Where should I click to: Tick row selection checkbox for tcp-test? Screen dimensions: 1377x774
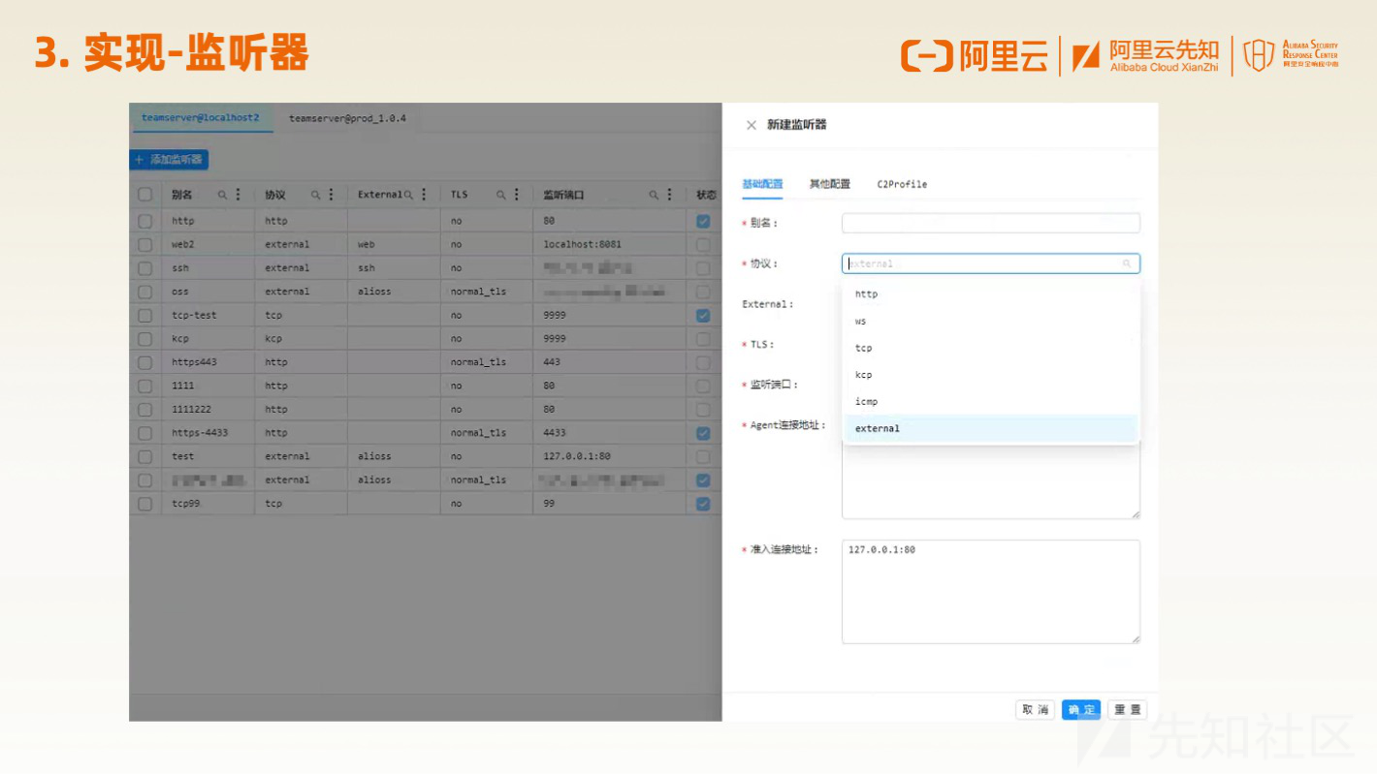point(145,316)
